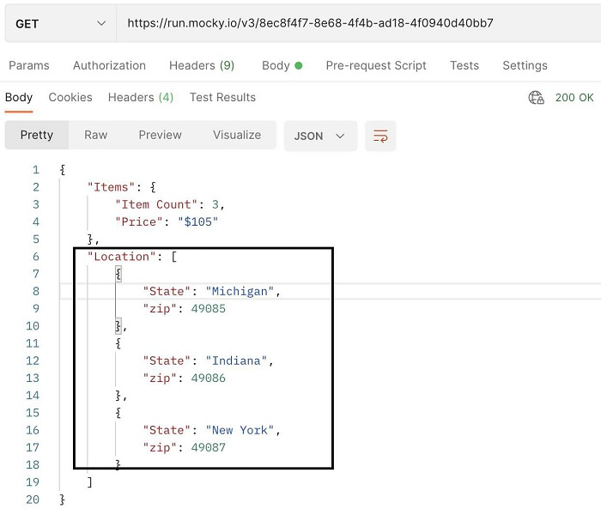The width and height of the screenshot is (601, 515).
Task: Open the Pre-request Script tab
Action: click(376, 65)
